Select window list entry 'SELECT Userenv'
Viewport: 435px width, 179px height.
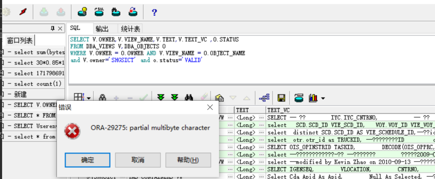tap(29, 126)
